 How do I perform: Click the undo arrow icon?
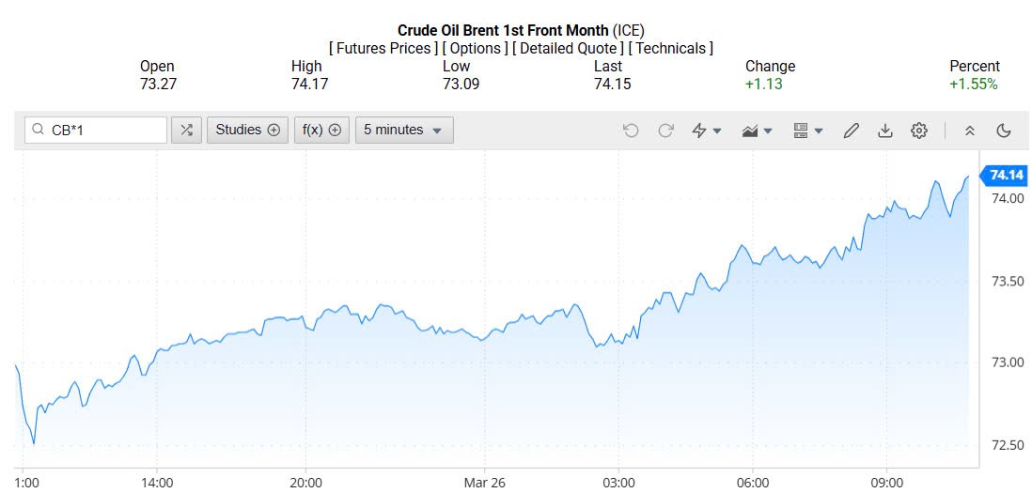click(631, 131)
